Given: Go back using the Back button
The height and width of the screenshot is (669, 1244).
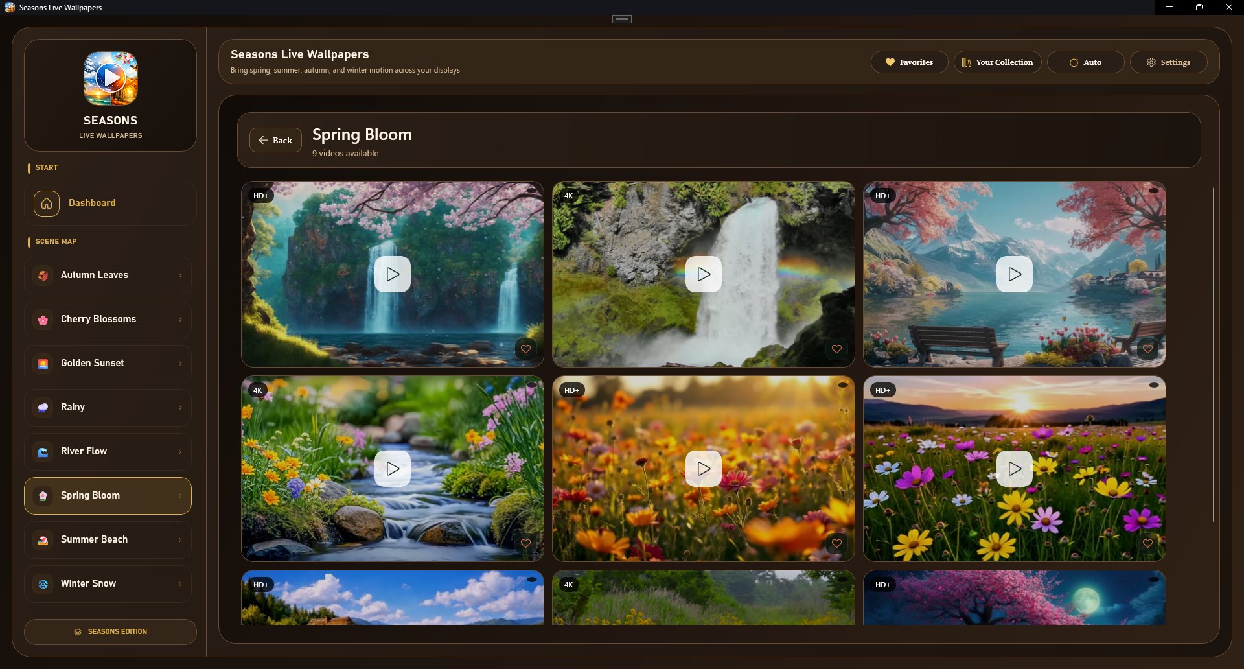Looking at the screenshot, I should coord(275,140).
